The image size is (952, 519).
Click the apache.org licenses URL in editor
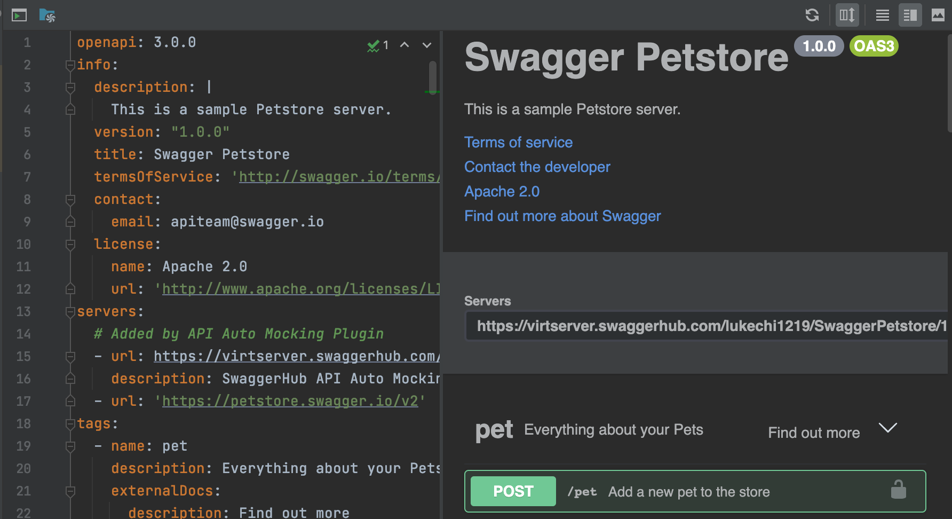tap(301, 289)
